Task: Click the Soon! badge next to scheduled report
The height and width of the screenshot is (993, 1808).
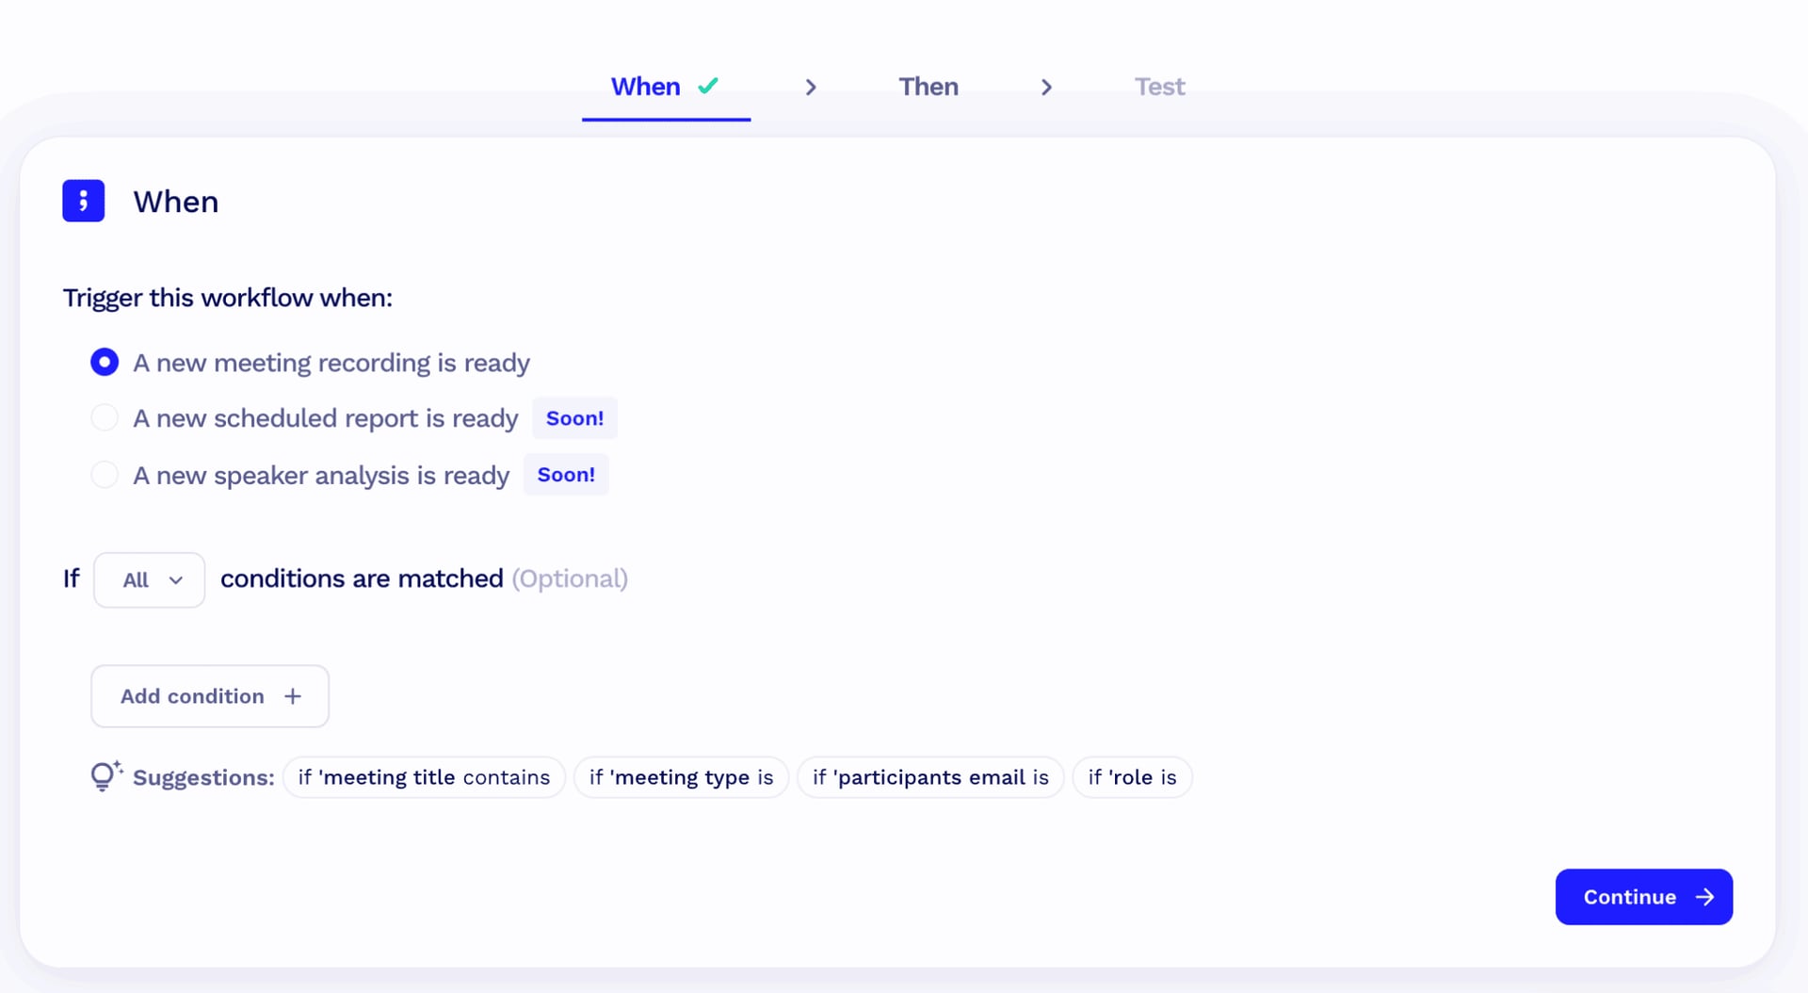Action: (574, 418)
